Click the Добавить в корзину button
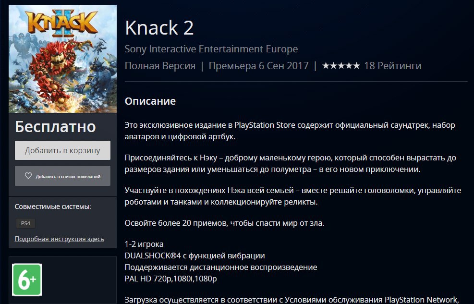Screen dimensions: 474x304 click(62, 150)
